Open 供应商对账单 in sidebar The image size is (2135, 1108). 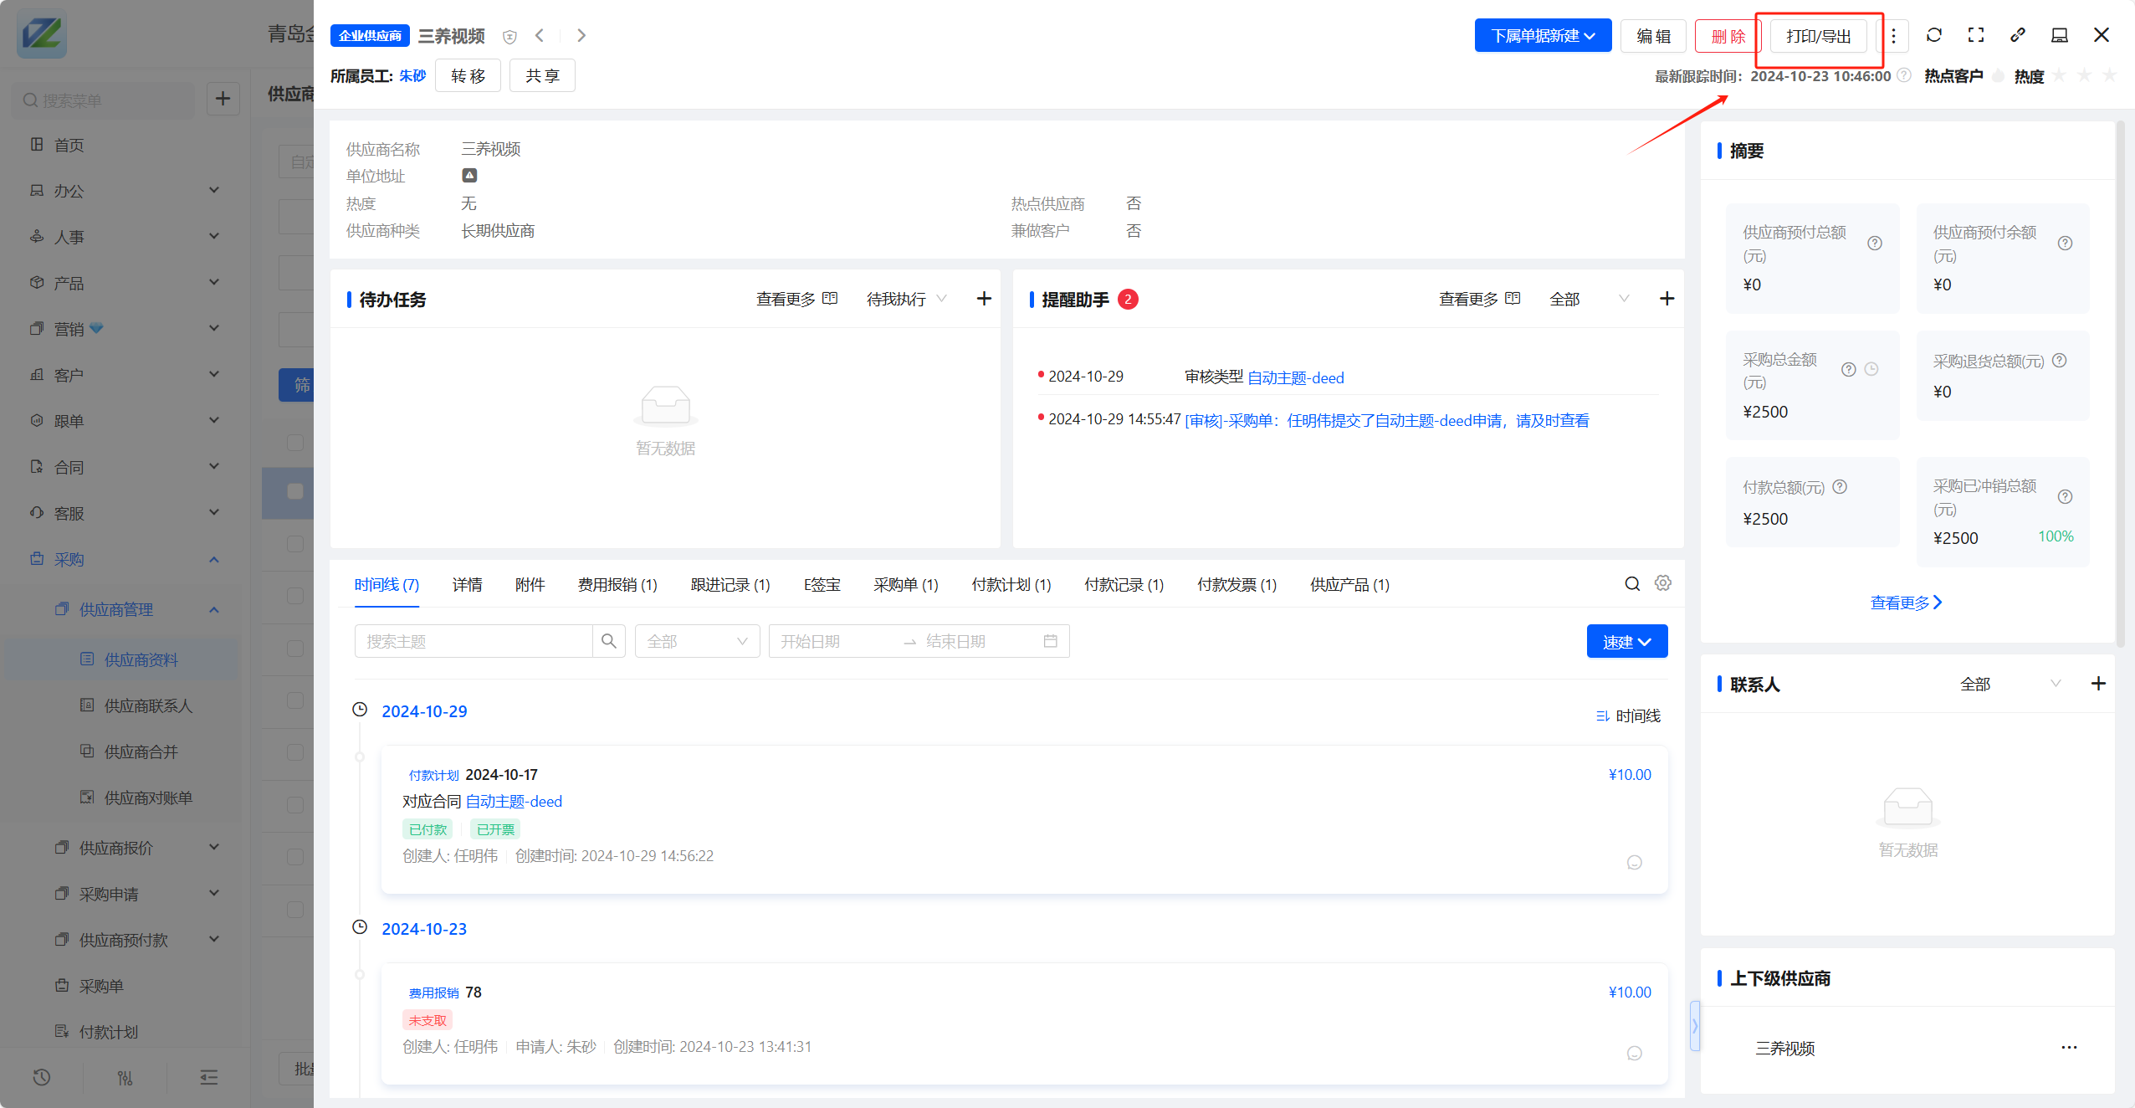tap(148, 798)
